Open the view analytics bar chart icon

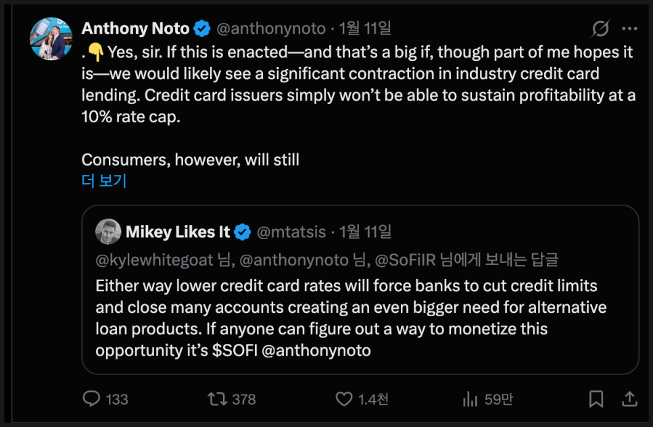pos(470,399)
